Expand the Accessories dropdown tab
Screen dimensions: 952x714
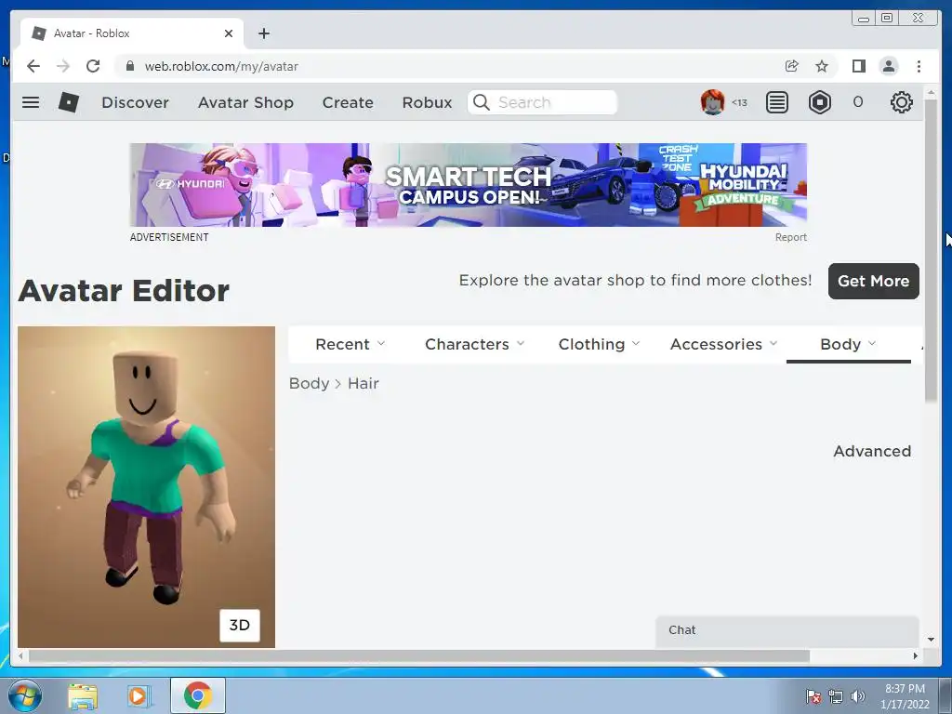[723, 344]
